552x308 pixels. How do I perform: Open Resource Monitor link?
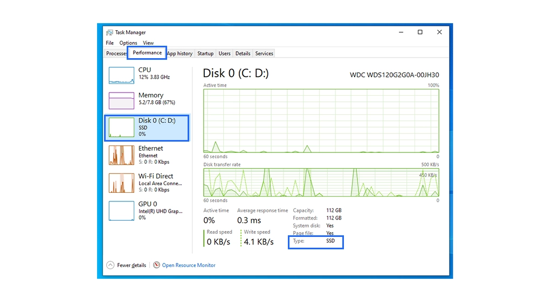tap(189, 265)
